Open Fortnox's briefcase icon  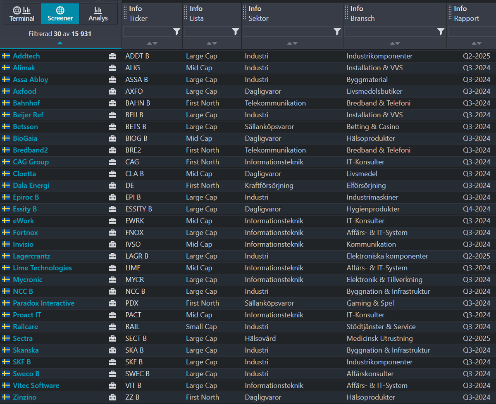coord(112,233)
